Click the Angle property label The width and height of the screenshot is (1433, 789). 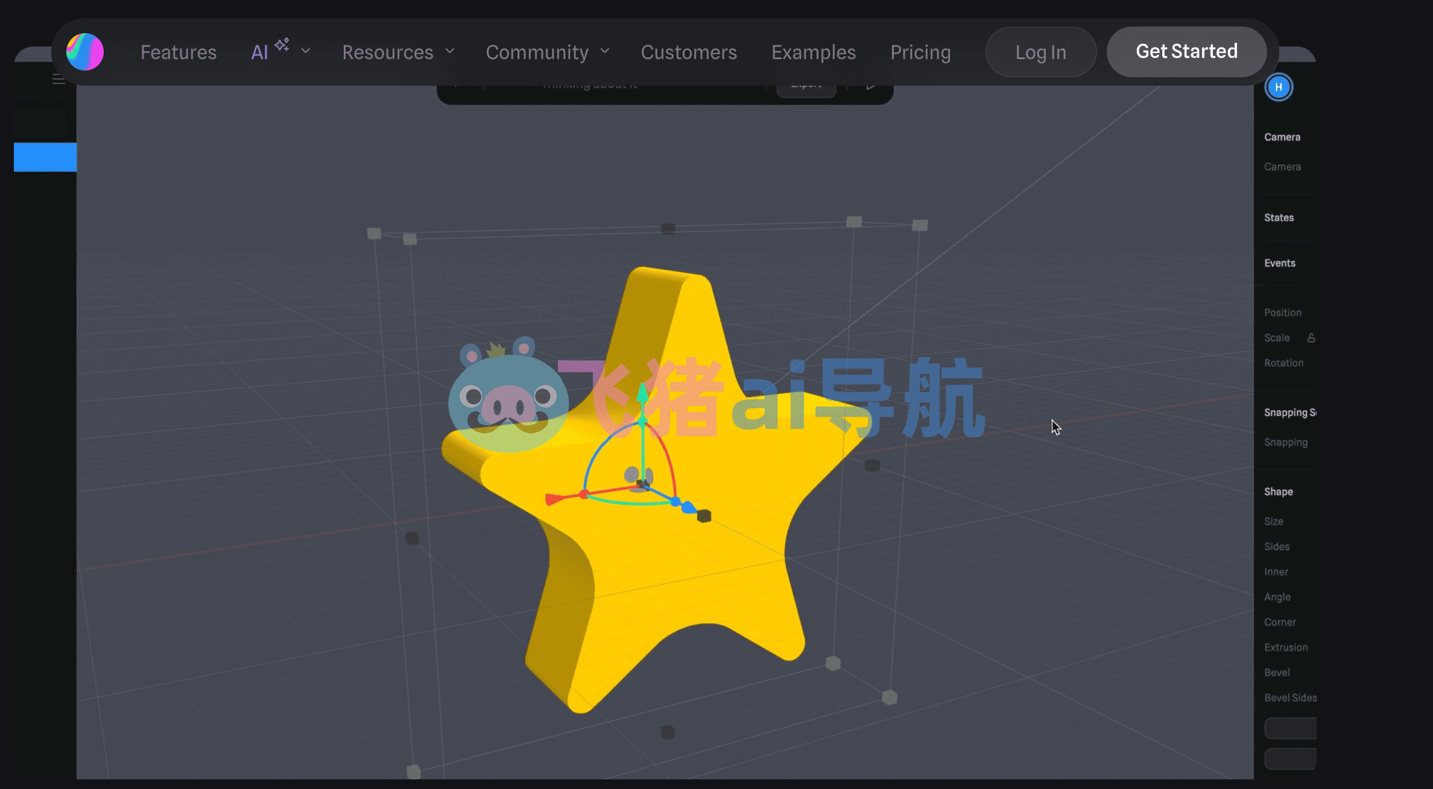click(x=1277, y=597)
